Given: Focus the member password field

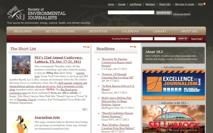Looking at the screenshot, I should [165, 39].
